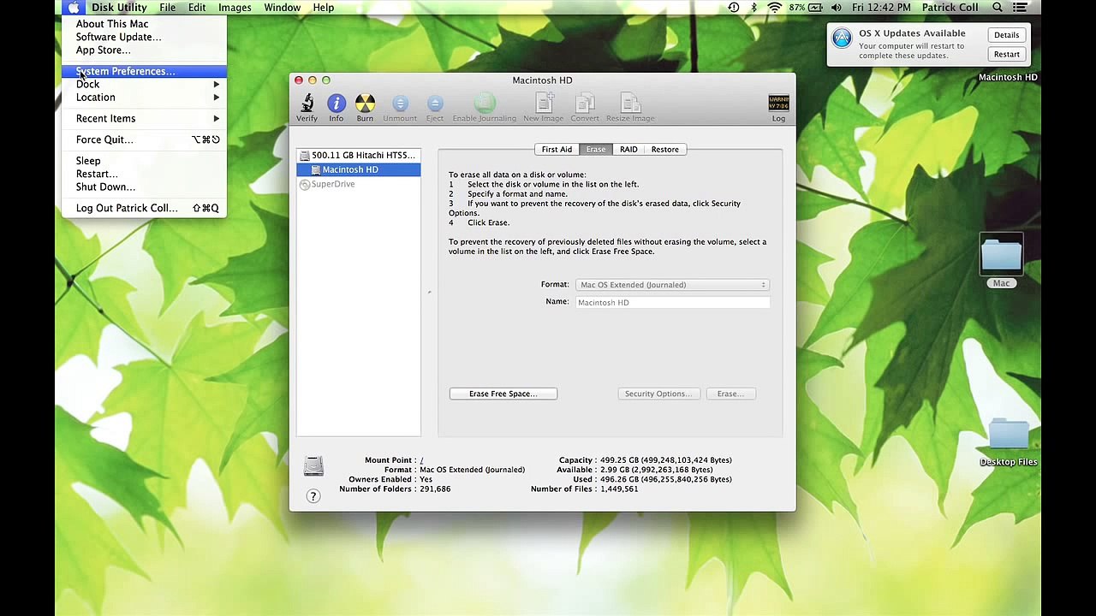The width and height of the screenshot is (1096, 616).
Task: Switch to the Restore tab
Action: click(665, 150)
